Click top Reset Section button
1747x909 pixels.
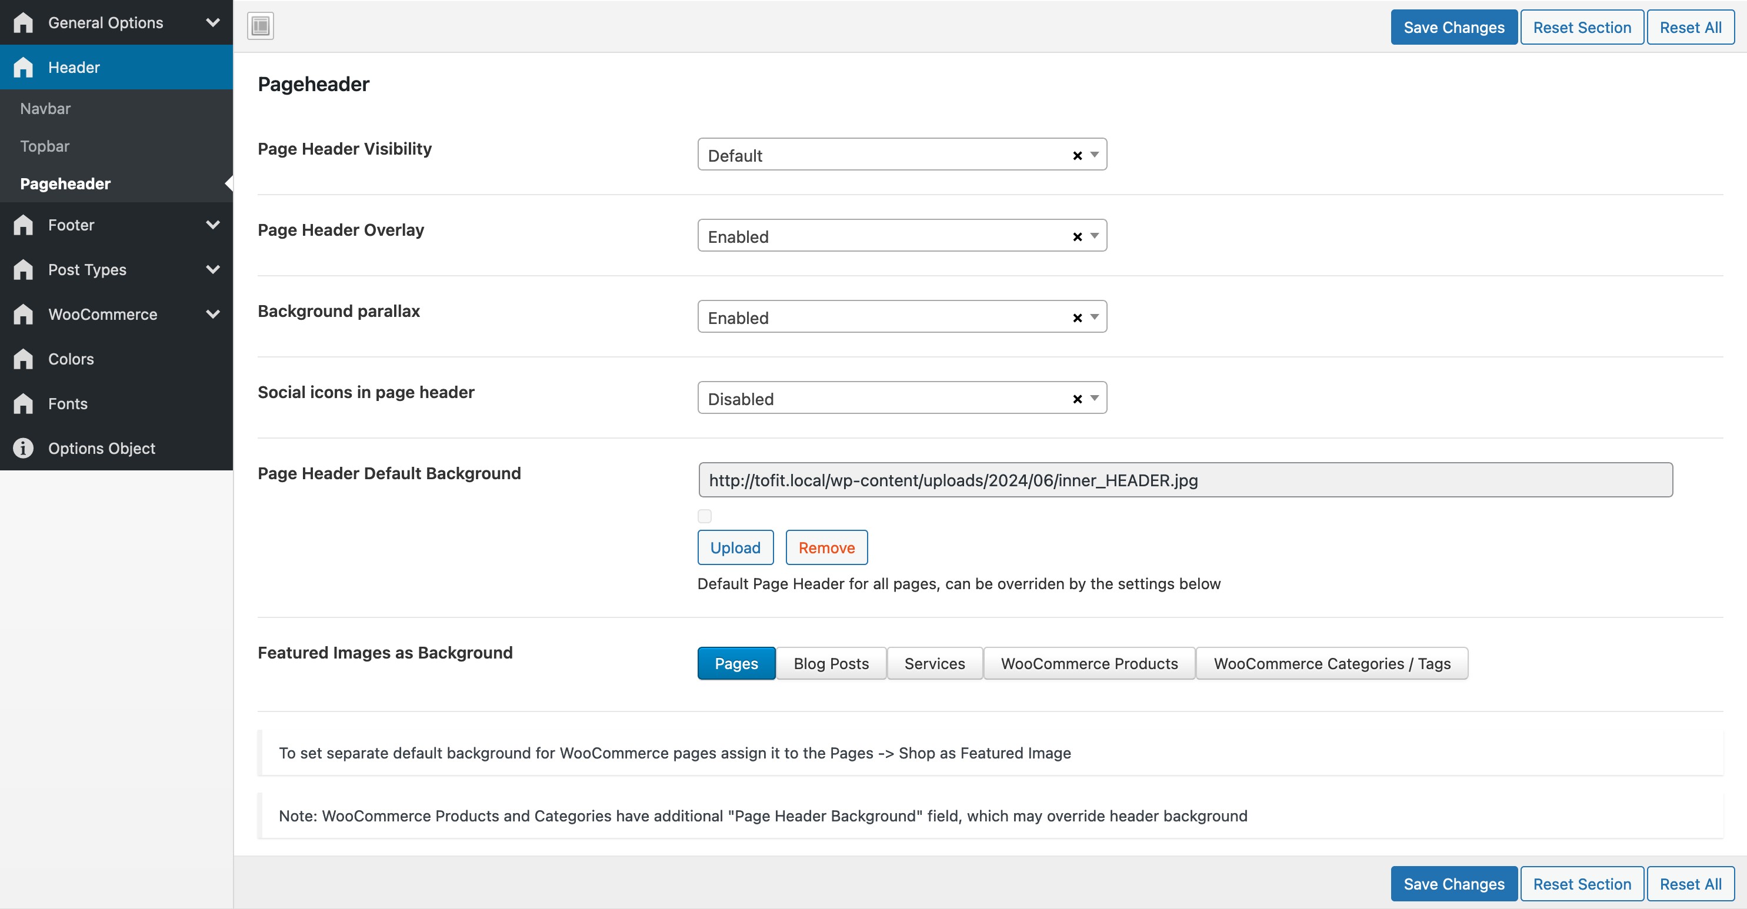[x=1582, y=27]
